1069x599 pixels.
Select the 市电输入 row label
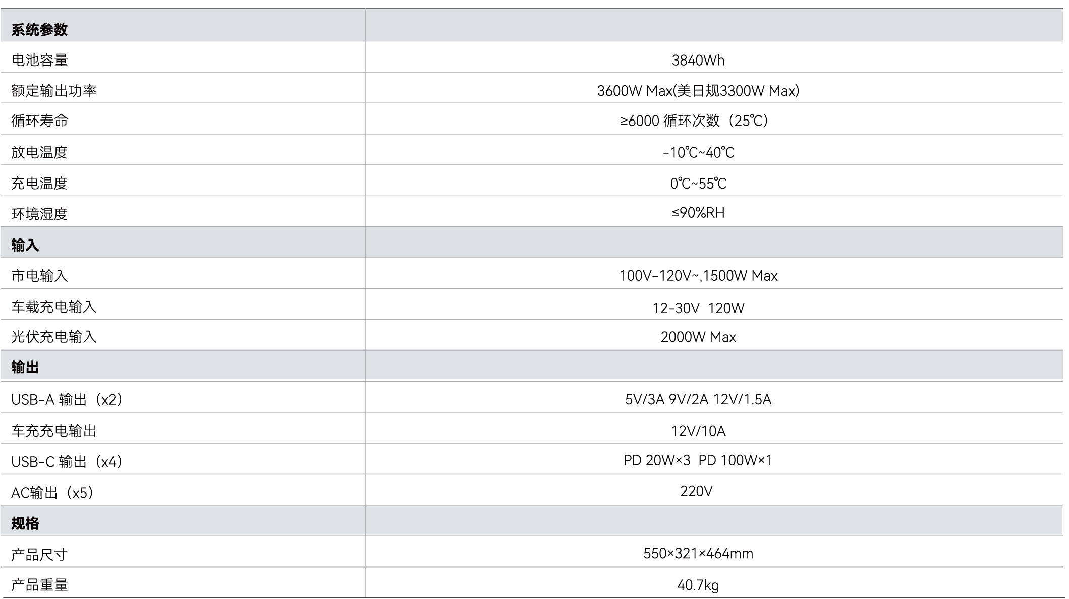point(39,276)
